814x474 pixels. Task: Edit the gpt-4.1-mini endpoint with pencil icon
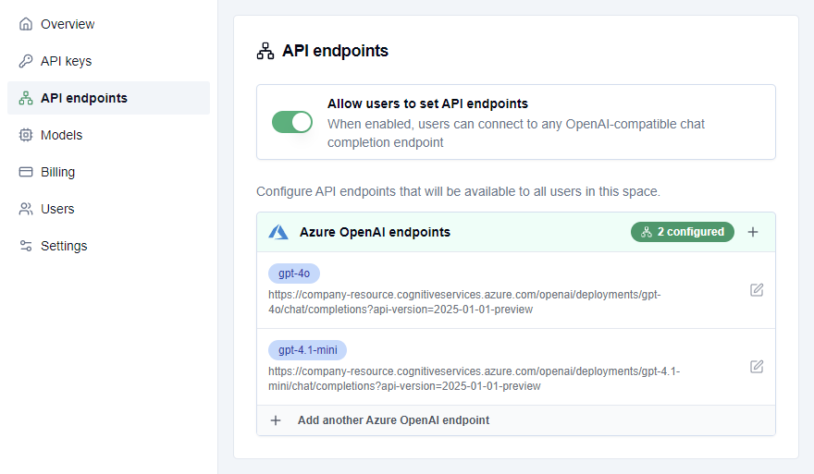coord(757,367)
